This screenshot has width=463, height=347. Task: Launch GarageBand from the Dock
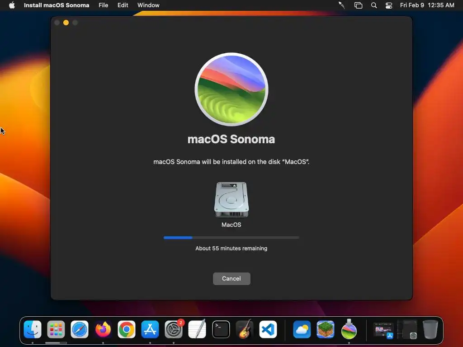pyautogui.click(x=245, y=329)
